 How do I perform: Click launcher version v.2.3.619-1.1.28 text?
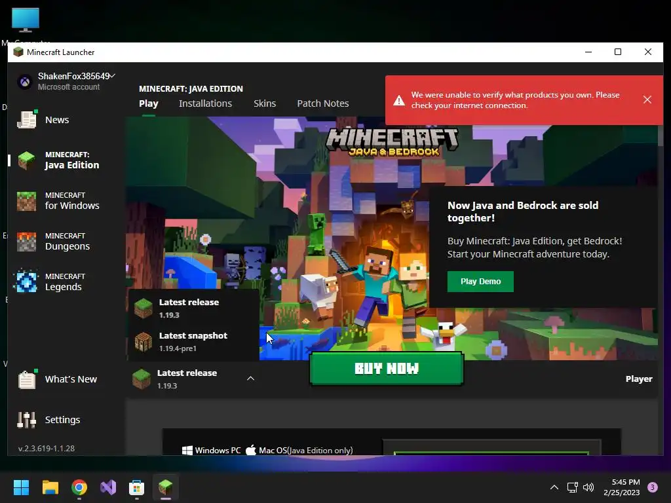(47, 448)
